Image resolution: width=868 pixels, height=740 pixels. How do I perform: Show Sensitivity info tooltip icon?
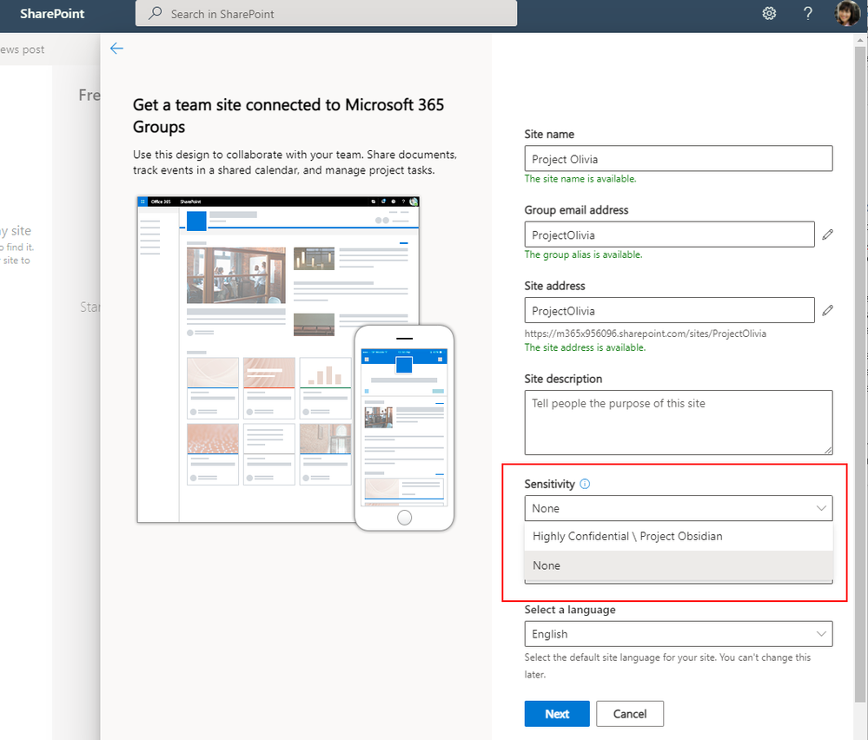point(585,484)
